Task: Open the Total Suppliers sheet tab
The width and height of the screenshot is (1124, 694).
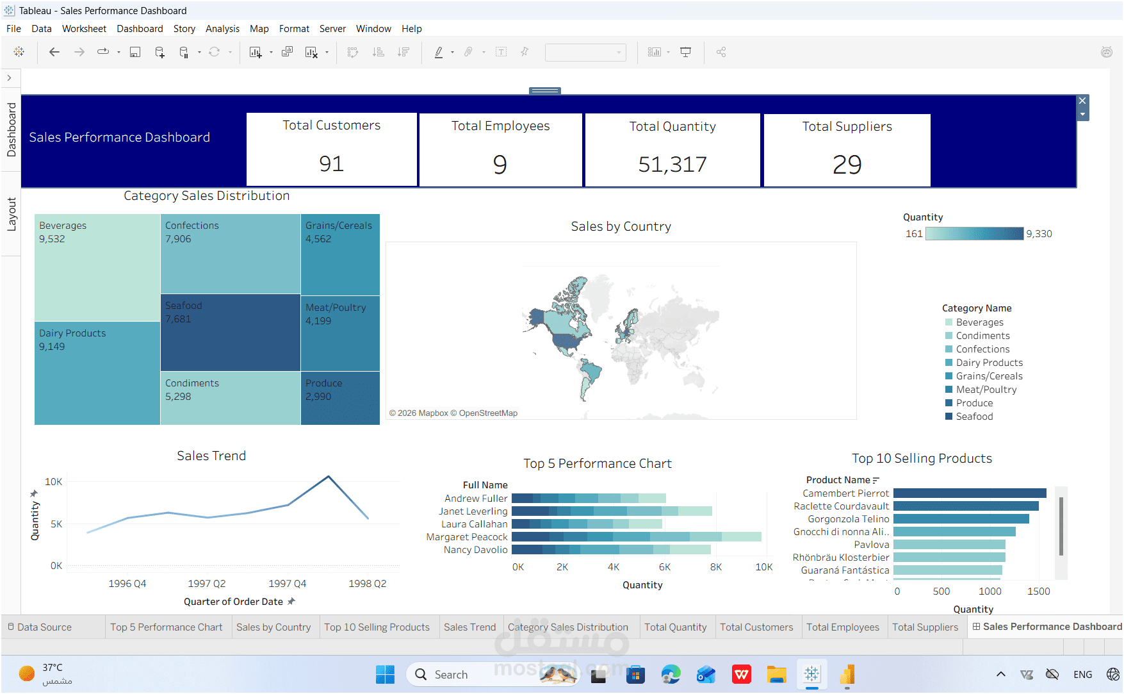Action: coord(925,627)
